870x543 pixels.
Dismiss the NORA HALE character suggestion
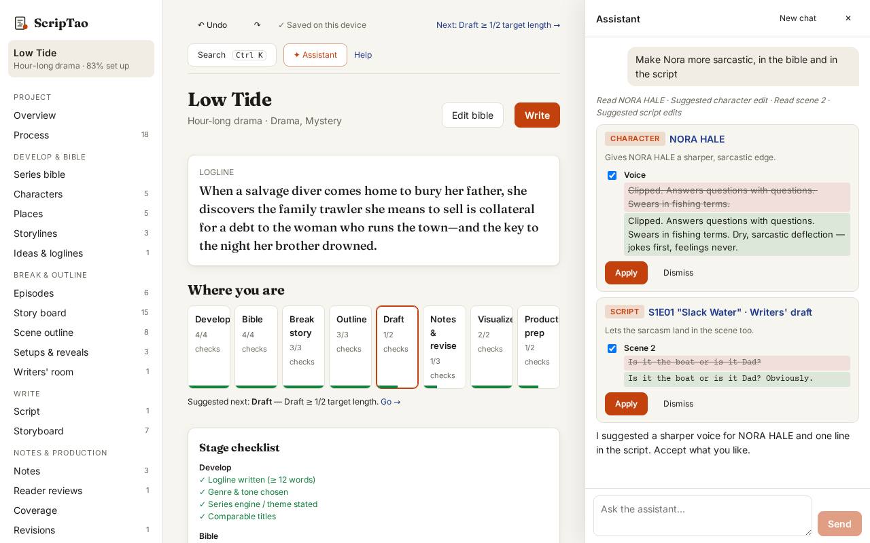[x=678, y=273]
